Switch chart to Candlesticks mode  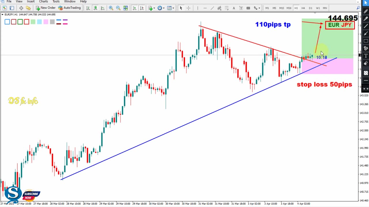click(x=95, y=8)
